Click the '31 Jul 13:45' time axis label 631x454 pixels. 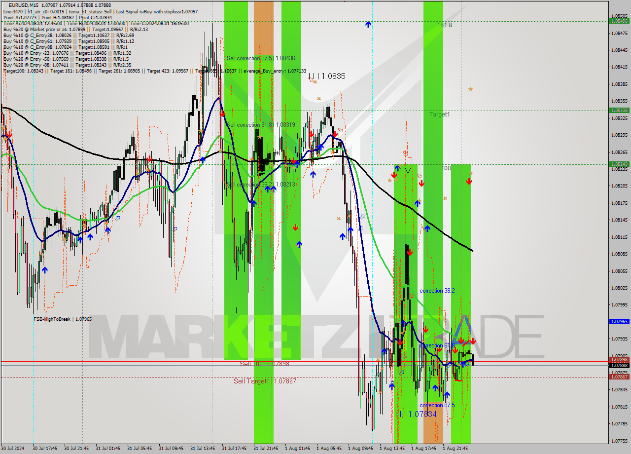point(203,449)
